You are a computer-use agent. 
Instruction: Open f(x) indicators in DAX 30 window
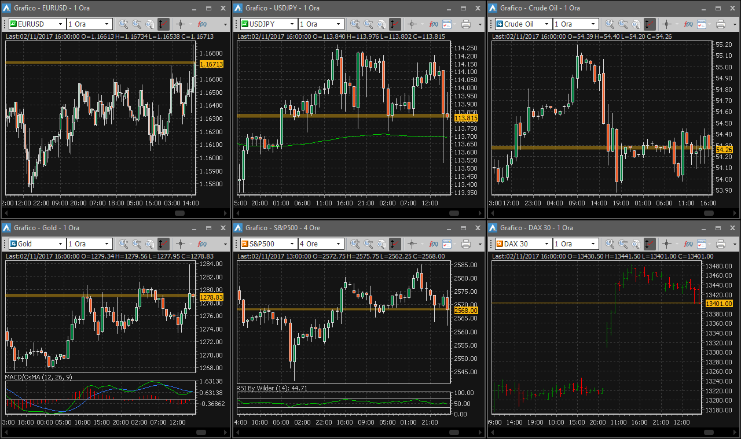tap(688, 244)
